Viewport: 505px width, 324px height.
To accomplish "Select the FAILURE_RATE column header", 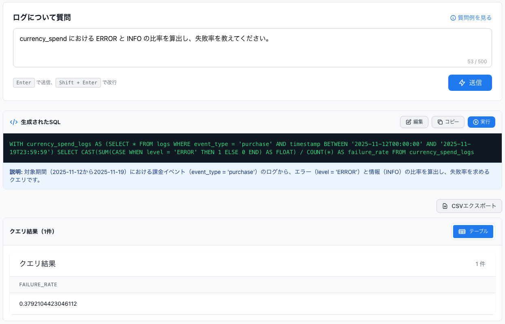I will 38,285.
